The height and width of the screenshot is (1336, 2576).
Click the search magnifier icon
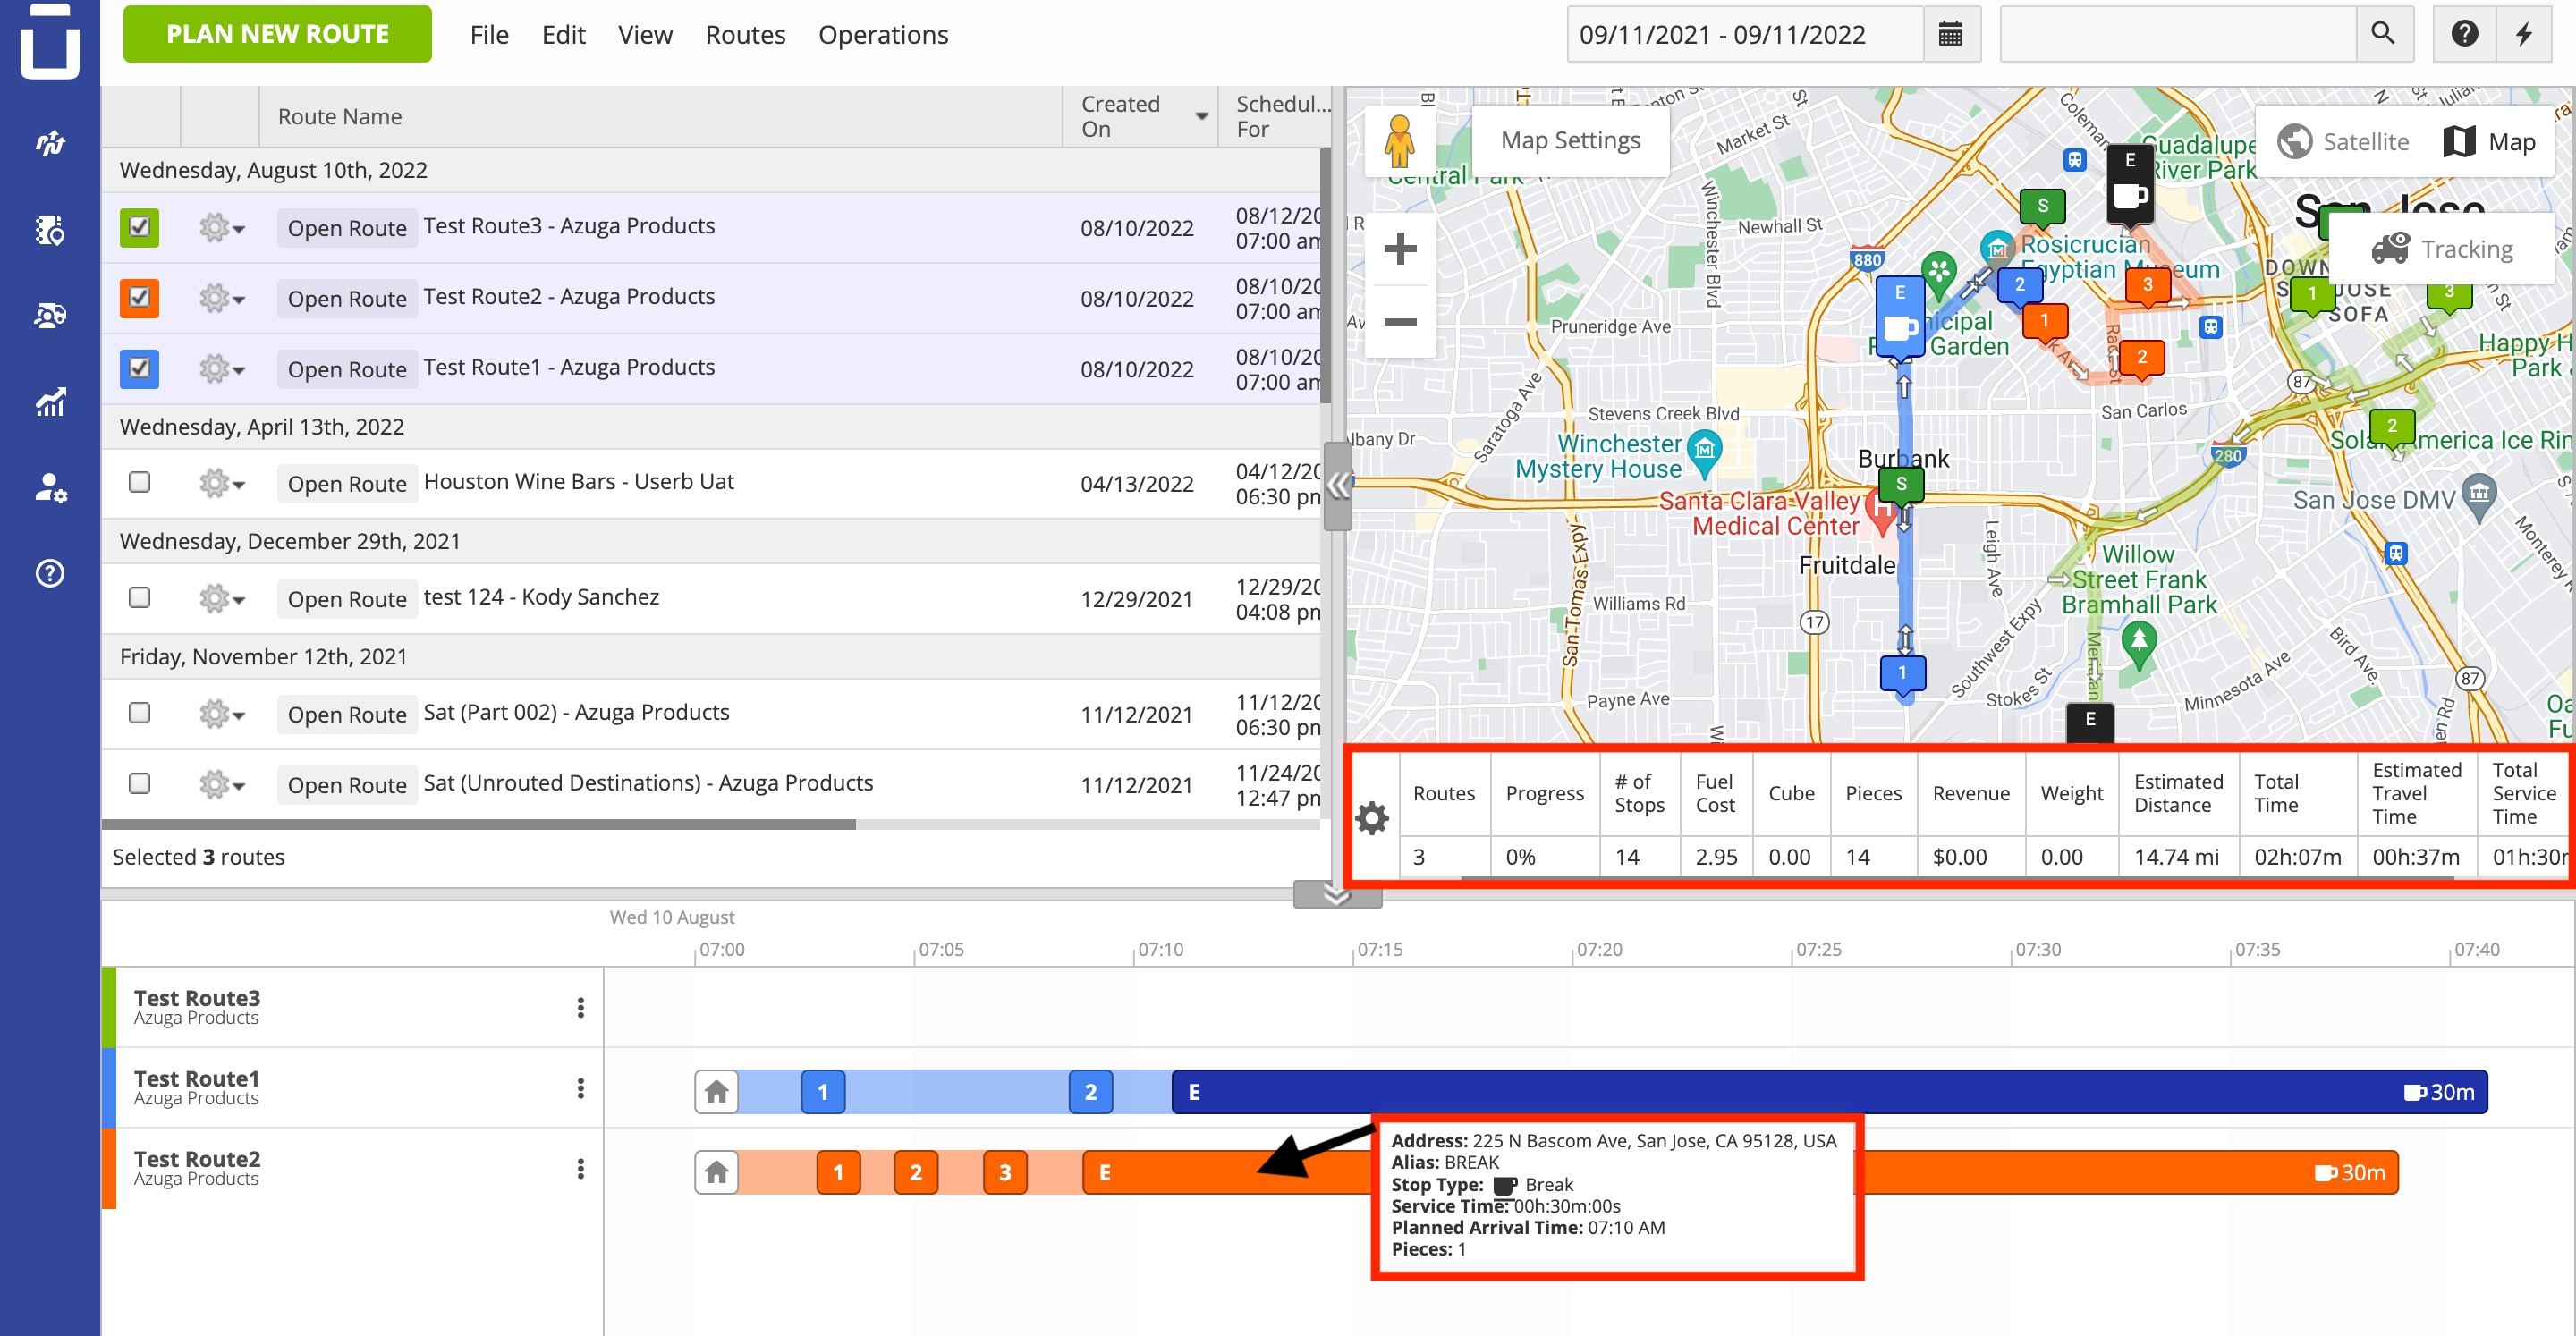coord(2383,34)
